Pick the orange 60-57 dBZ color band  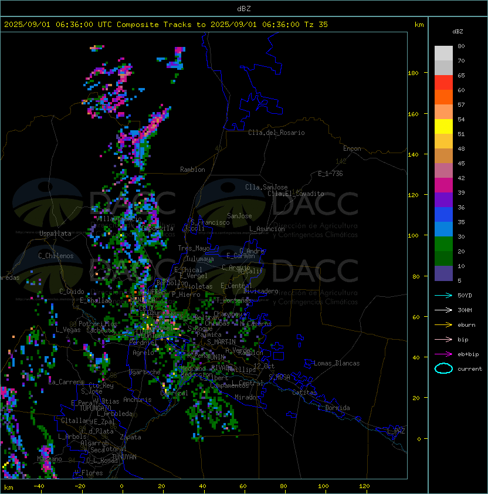tap(443, 97)
